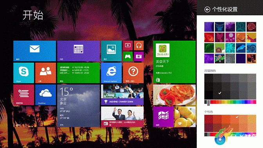Go back using the personalization back arrow
The height and width of the screenshot is (148, 263).
pos(207,9)
